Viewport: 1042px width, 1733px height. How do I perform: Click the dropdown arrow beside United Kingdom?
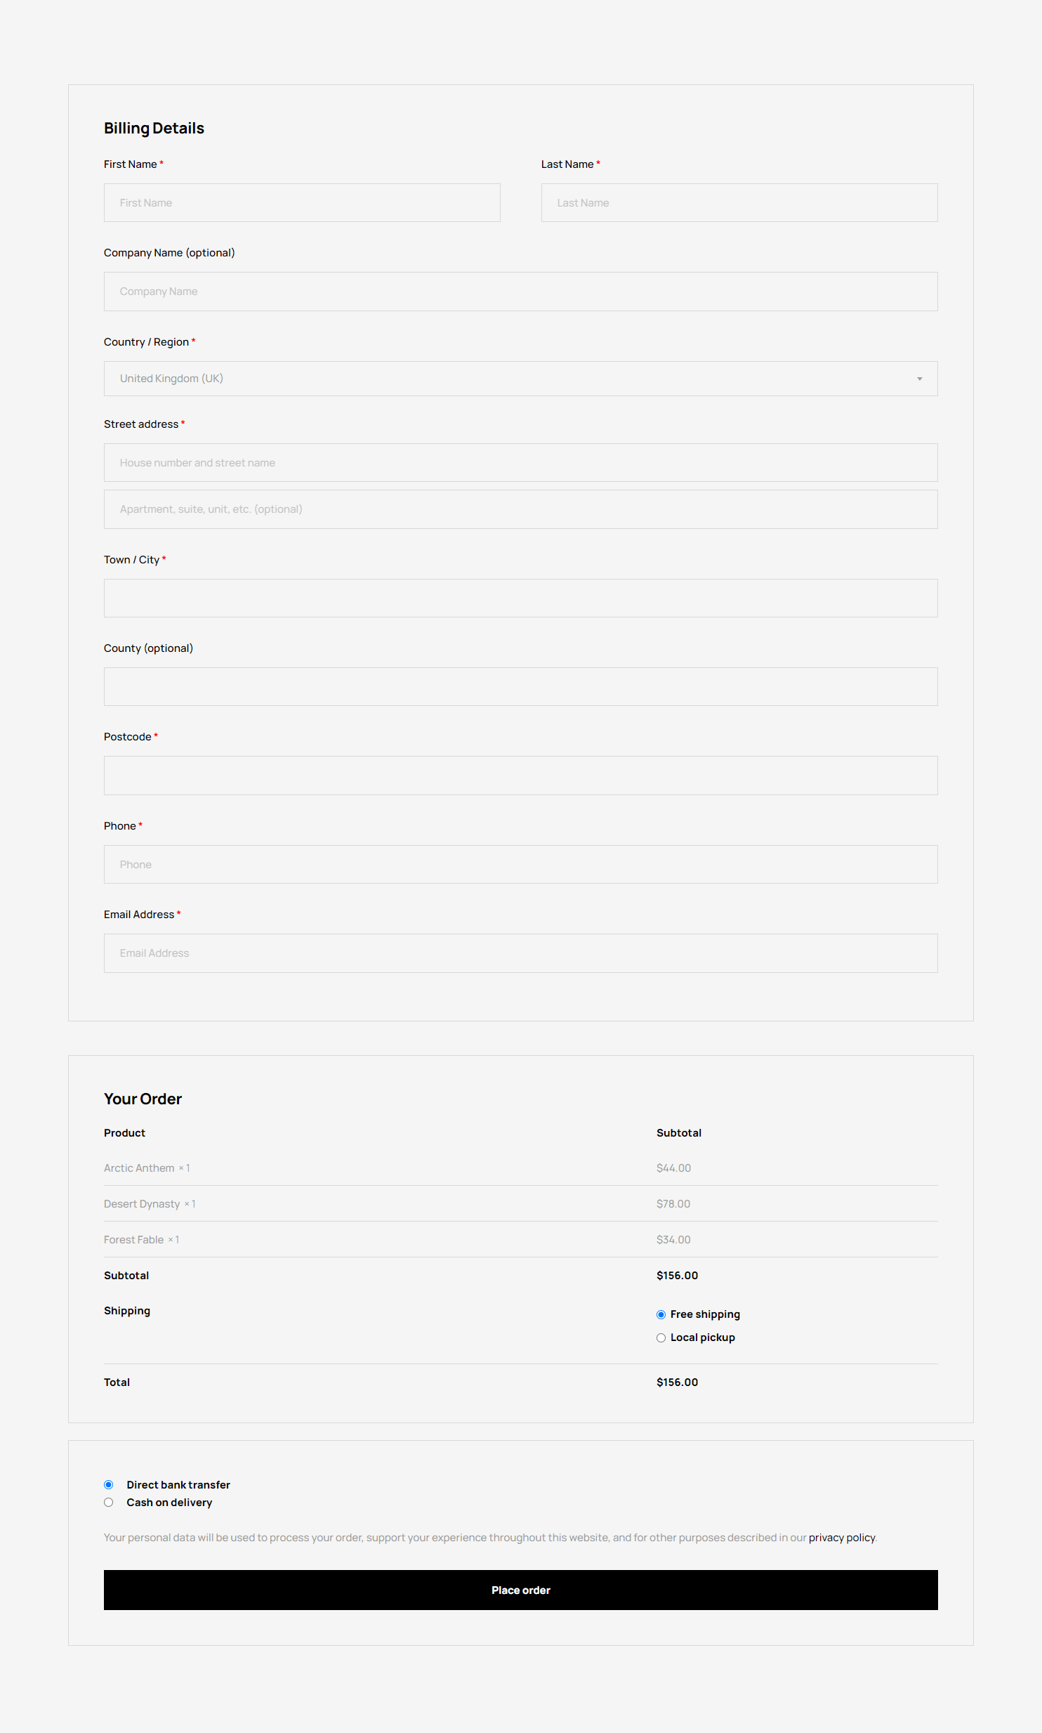[919, 379]
